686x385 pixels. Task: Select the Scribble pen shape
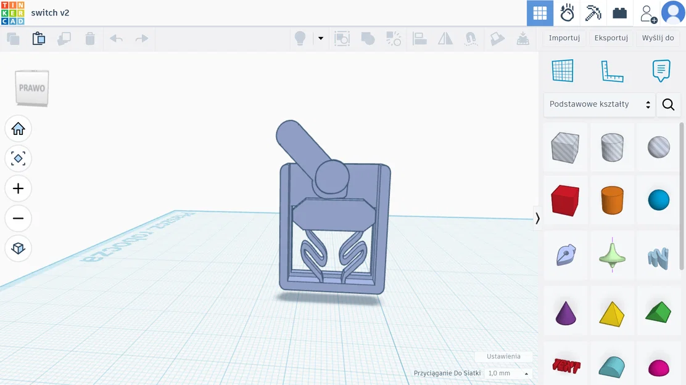[566, 255]
